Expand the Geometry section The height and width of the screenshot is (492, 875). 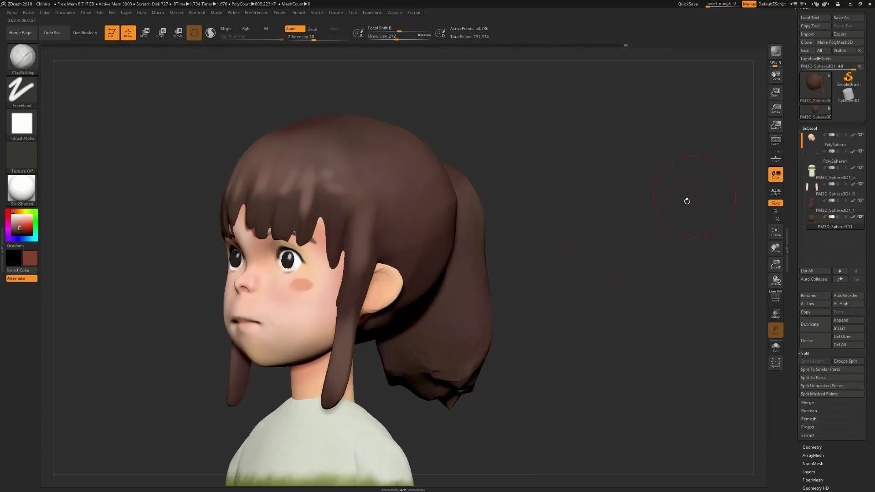coord(813,447)
